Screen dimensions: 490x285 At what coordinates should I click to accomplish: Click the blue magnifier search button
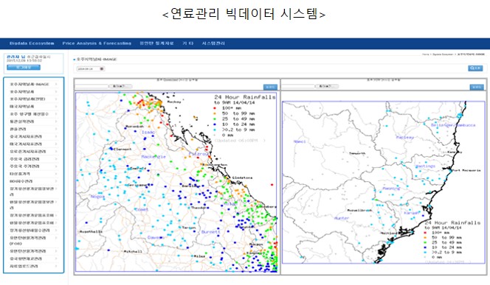click(475, 68)
